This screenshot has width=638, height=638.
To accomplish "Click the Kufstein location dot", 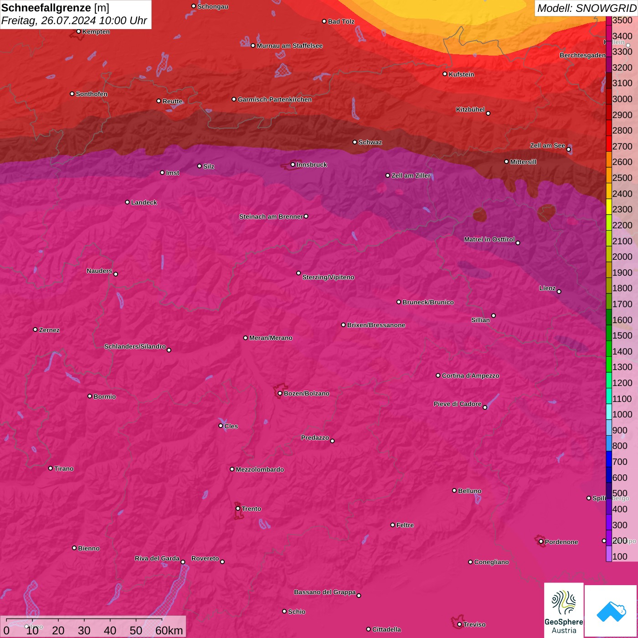I will (x=445, y=74).
